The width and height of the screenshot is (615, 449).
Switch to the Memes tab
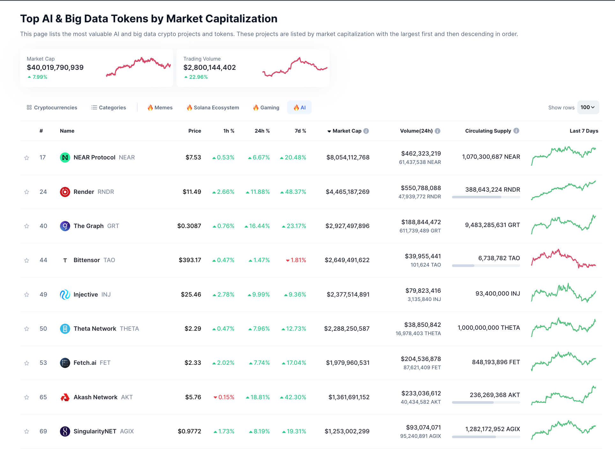click(x=160, y=108)
